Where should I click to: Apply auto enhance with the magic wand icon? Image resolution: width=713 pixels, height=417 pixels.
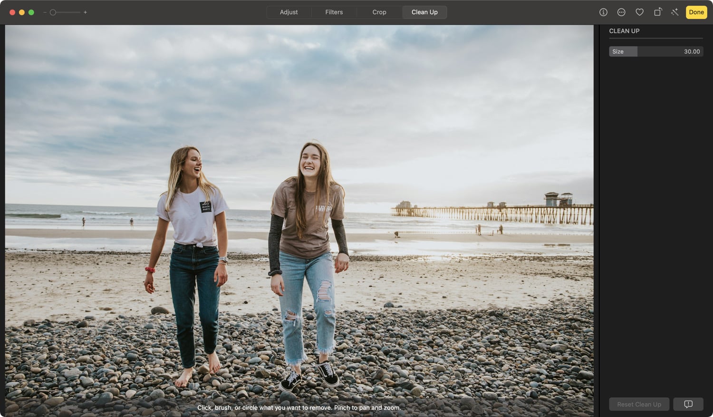[x=675, y=12]
